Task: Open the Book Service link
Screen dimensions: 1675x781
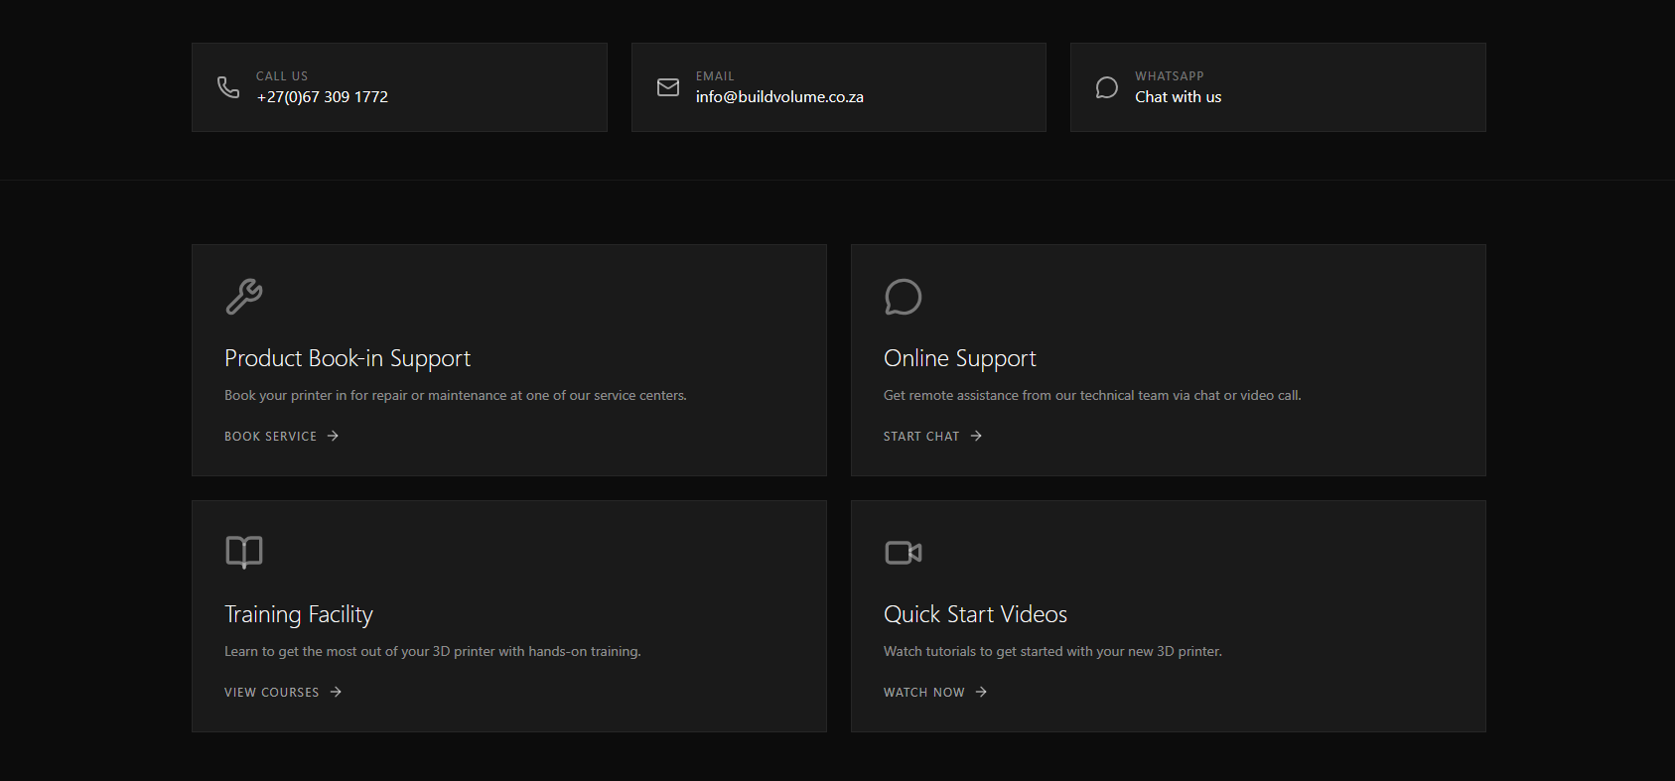Action: point(271,437)
